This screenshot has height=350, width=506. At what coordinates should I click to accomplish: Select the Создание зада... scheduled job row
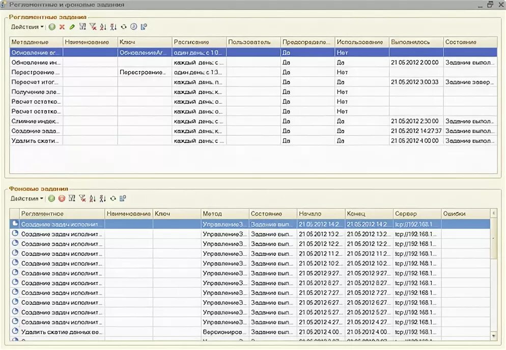point(254,131)
